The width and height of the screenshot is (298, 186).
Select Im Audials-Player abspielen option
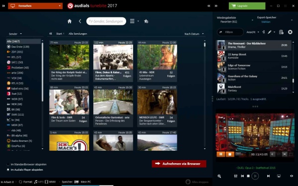tap(25, 170)
